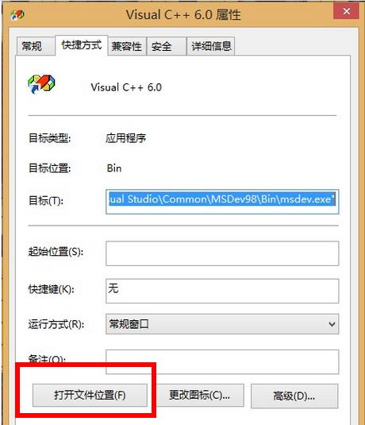
Task: Click the Visual C++ 6.0 name text
Action: pos(126,87)
